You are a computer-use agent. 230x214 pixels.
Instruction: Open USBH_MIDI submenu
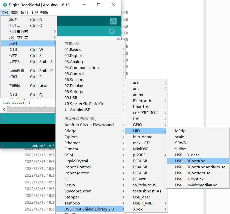146,203
